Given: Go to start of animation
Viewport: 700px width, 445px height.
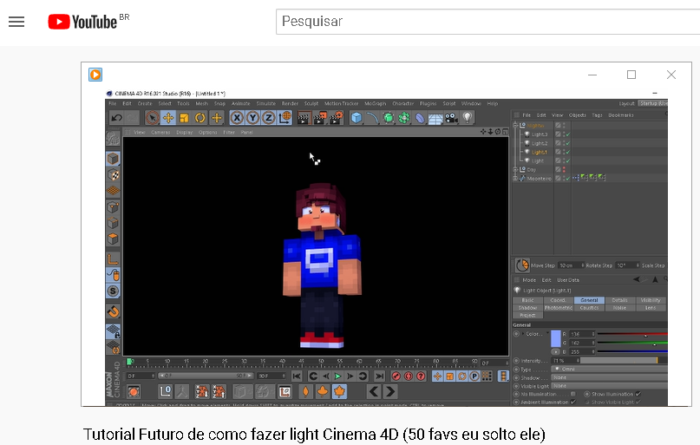Looking at the screenshot, I should (297, 376).
